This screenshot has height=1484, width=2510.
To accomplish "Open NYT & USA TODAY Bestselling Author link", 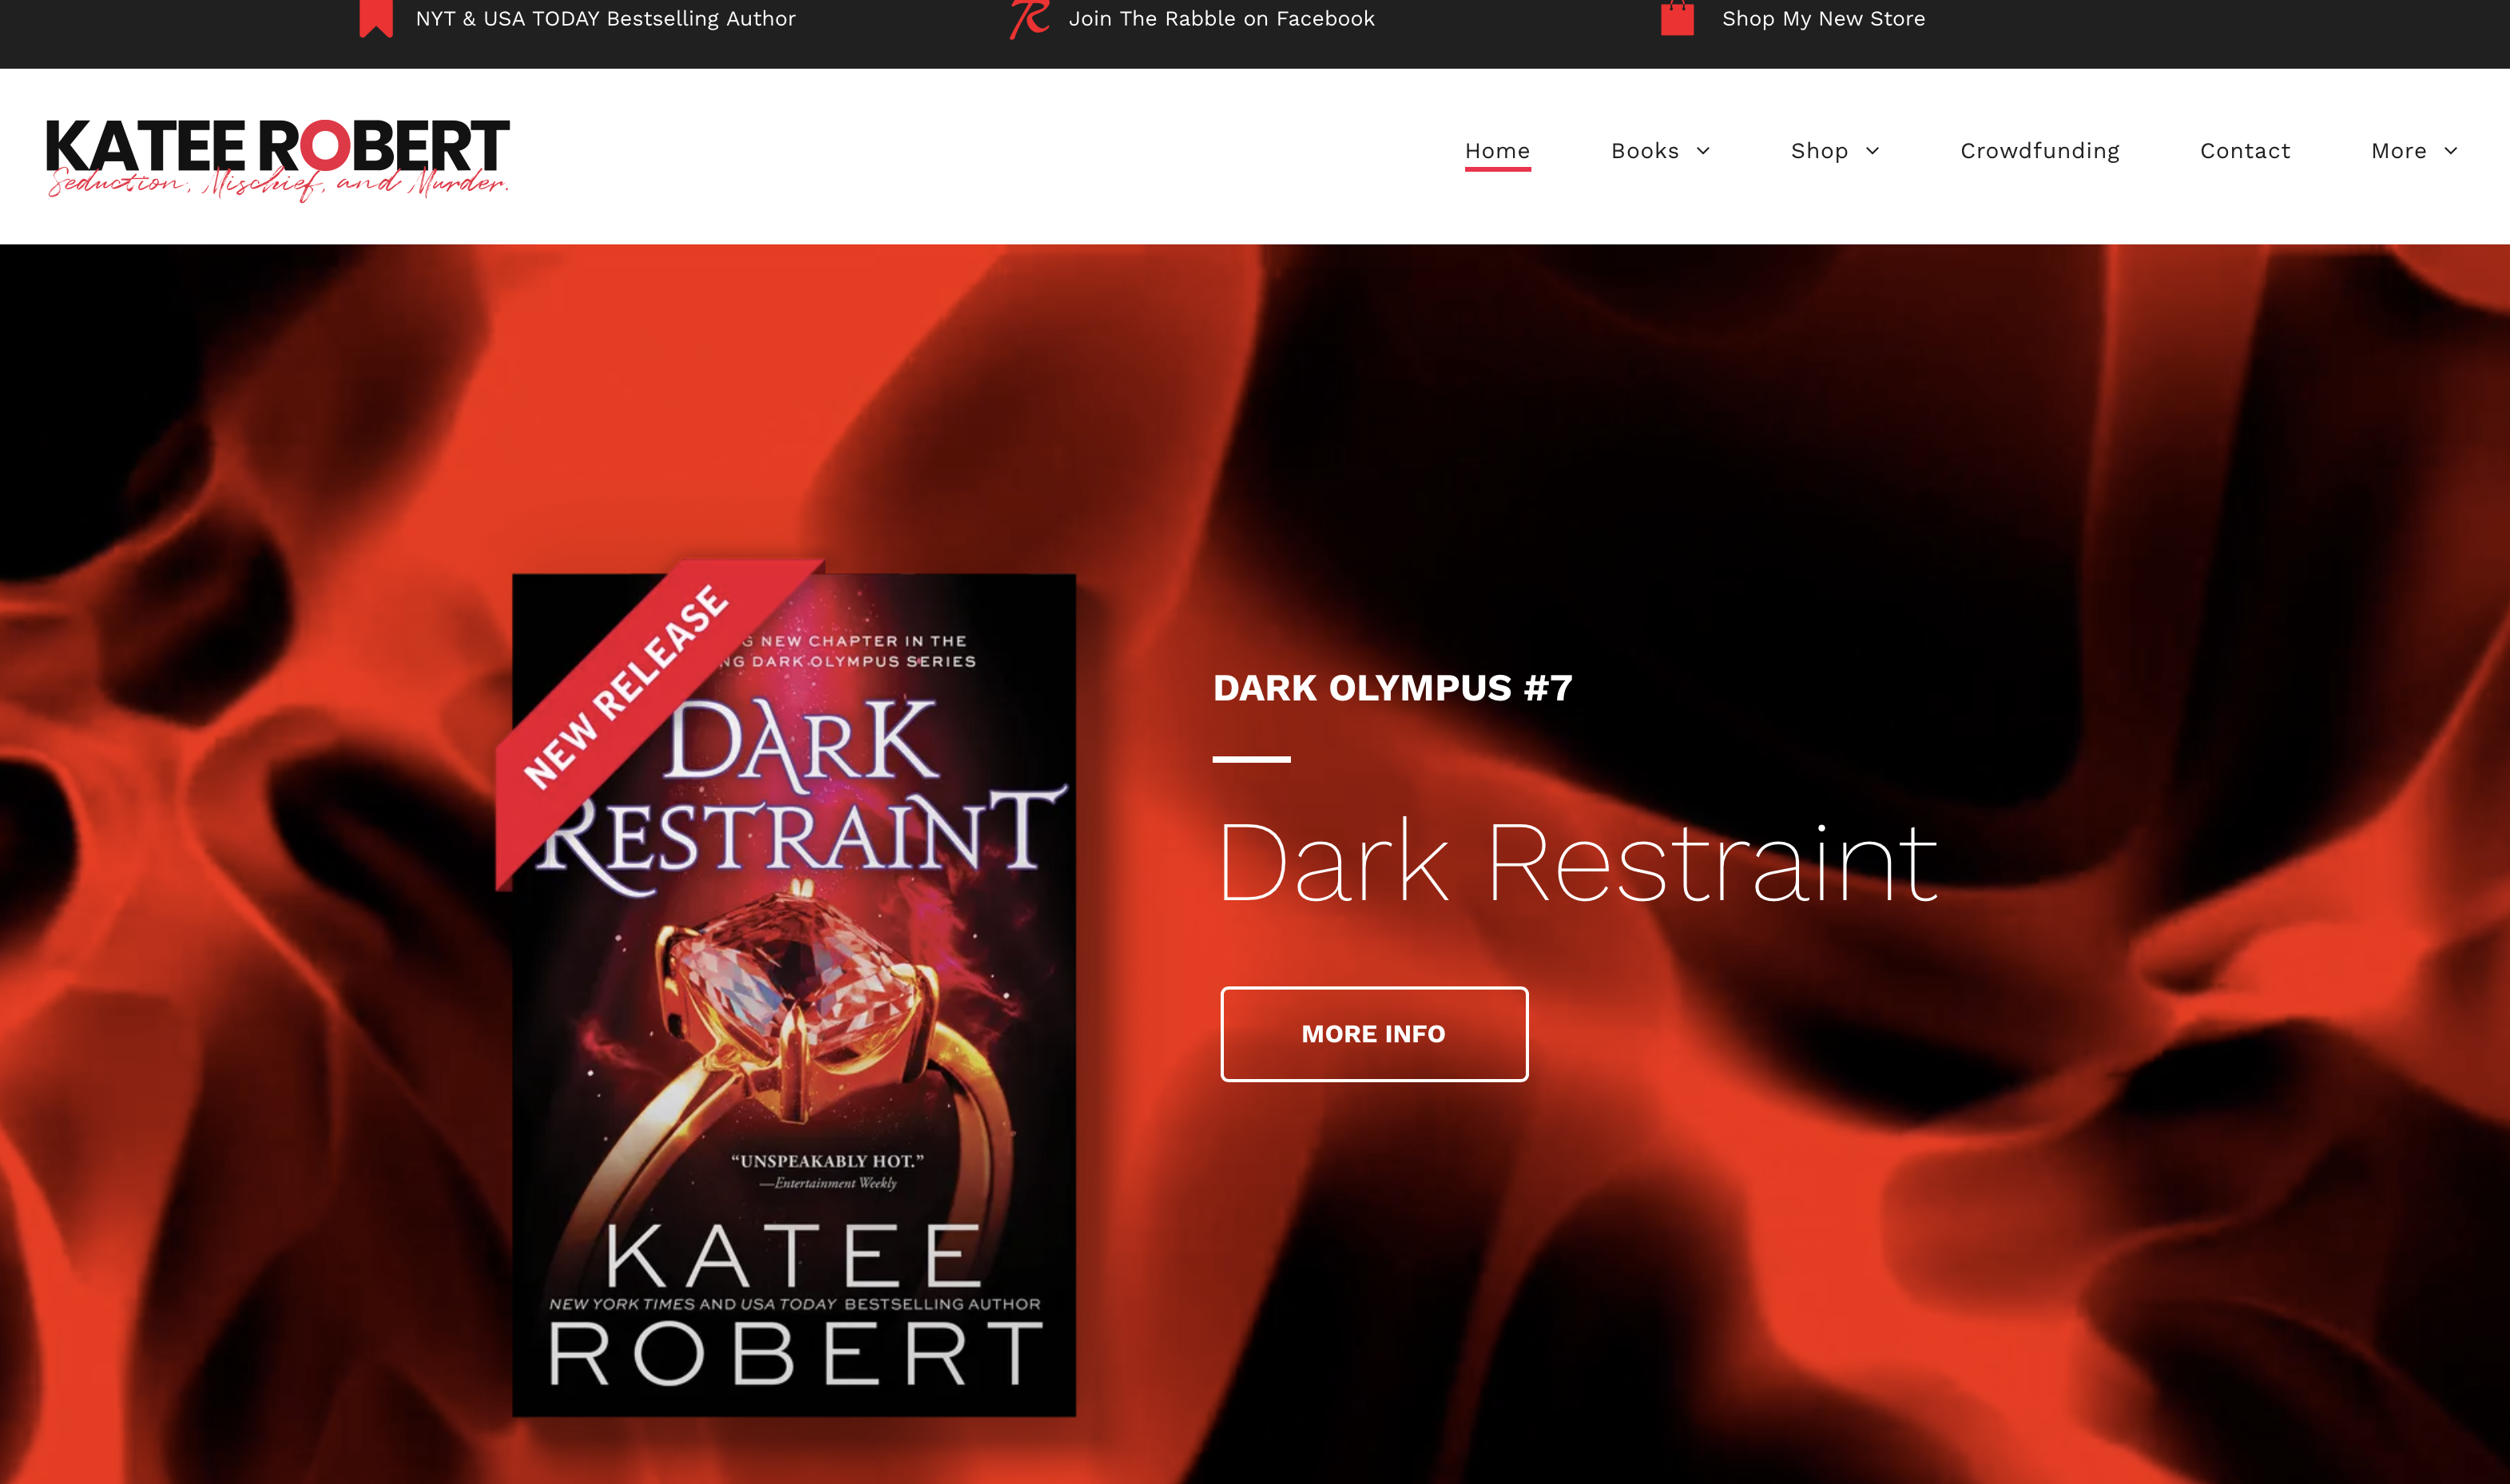I will pyautogui.click(x=605, y=19).
